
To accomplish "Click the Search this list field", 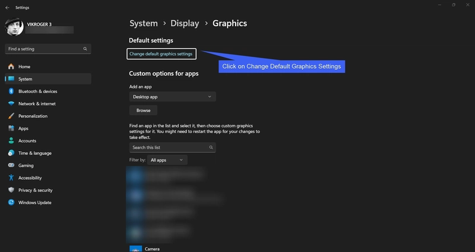I will pos(172,147).
